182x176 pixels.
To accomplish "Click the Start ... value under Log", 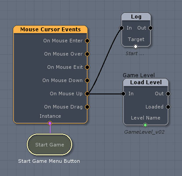I will [135, 53].
